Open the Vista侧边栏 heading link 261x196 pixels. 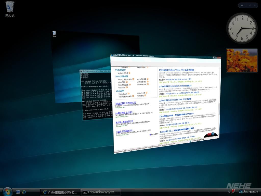click(120, 70)
